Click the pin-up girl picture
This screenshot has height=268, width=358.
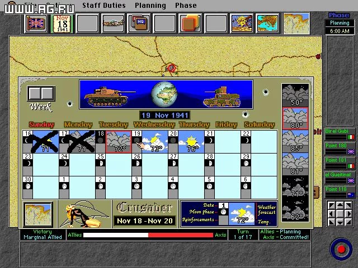pos(84,214)
